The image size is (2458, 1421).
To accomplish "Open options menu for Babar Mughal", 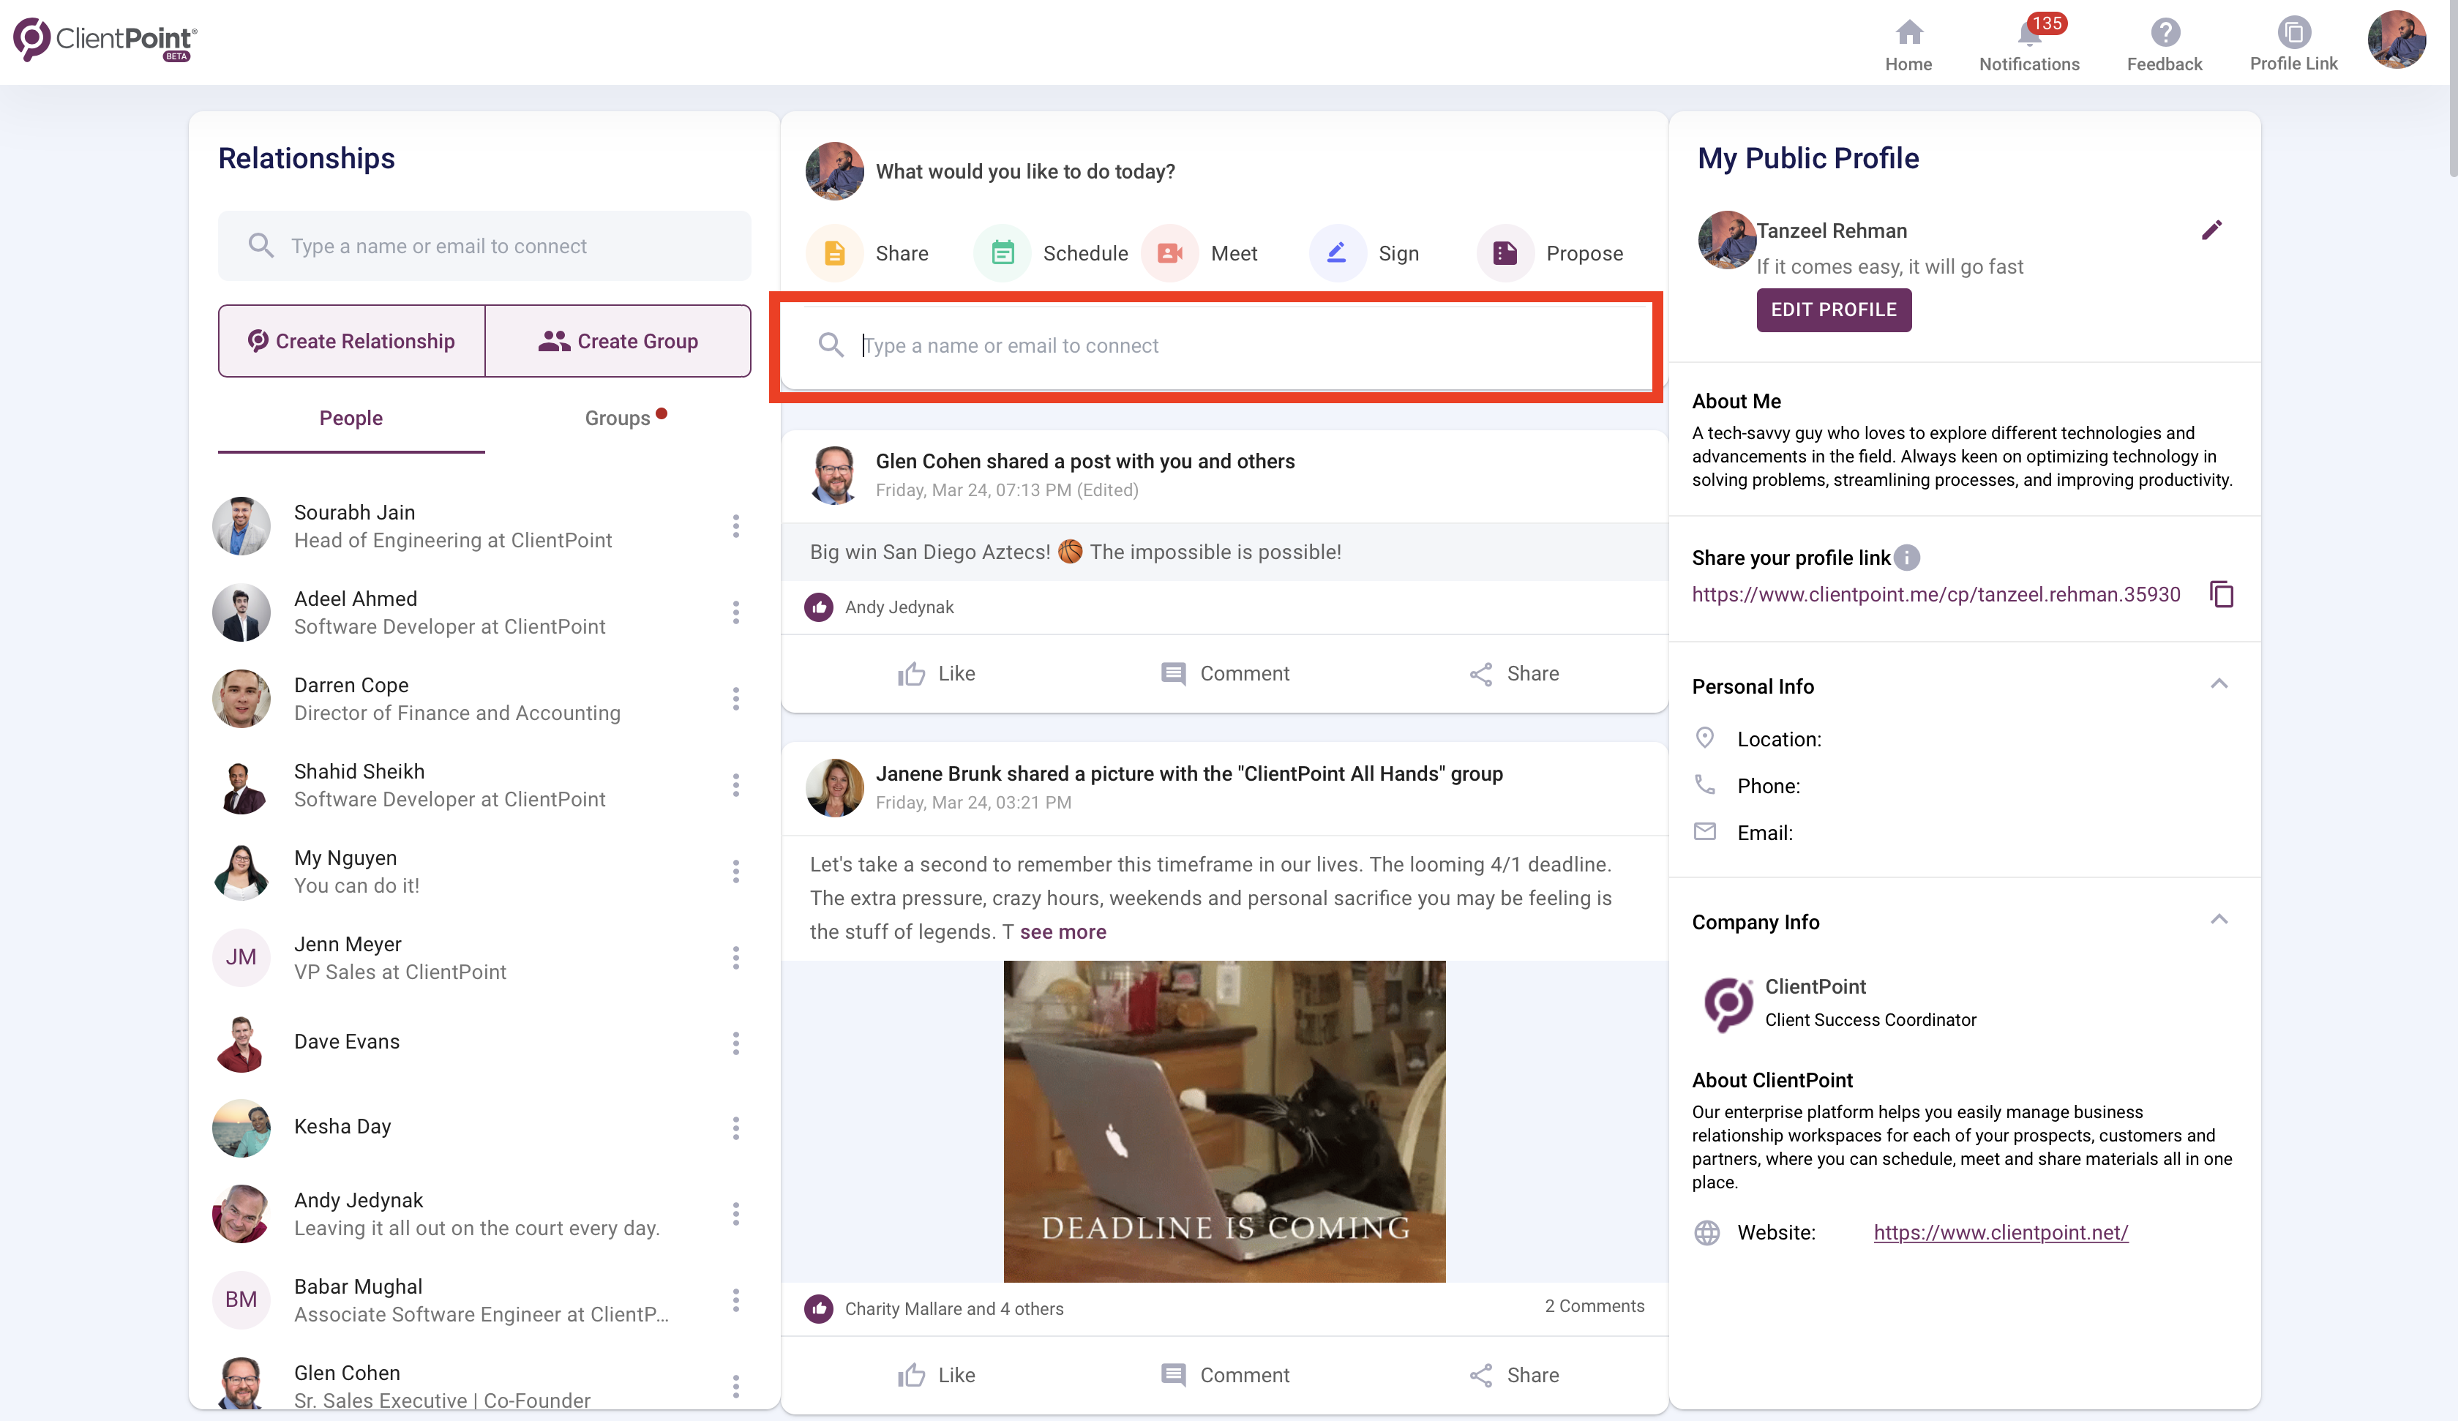I will (x=735, y=1300).
